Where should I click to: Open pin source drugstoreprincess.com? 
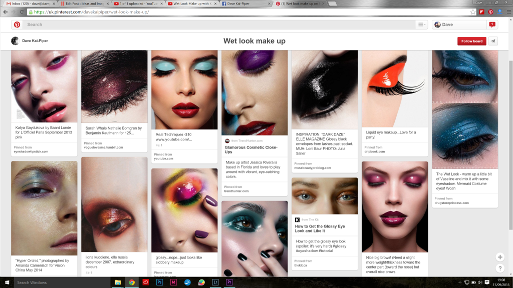[451, 203]
